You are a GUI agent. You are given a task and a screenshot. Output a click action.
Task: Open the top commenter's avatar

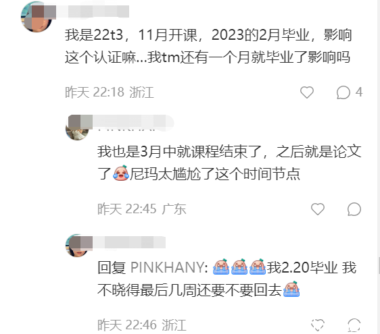pos(37,17)
